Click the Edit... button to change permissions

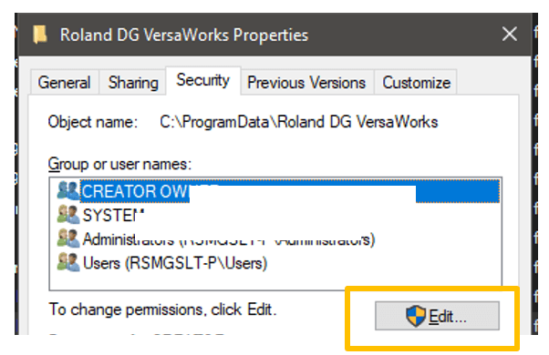(438, 316)
